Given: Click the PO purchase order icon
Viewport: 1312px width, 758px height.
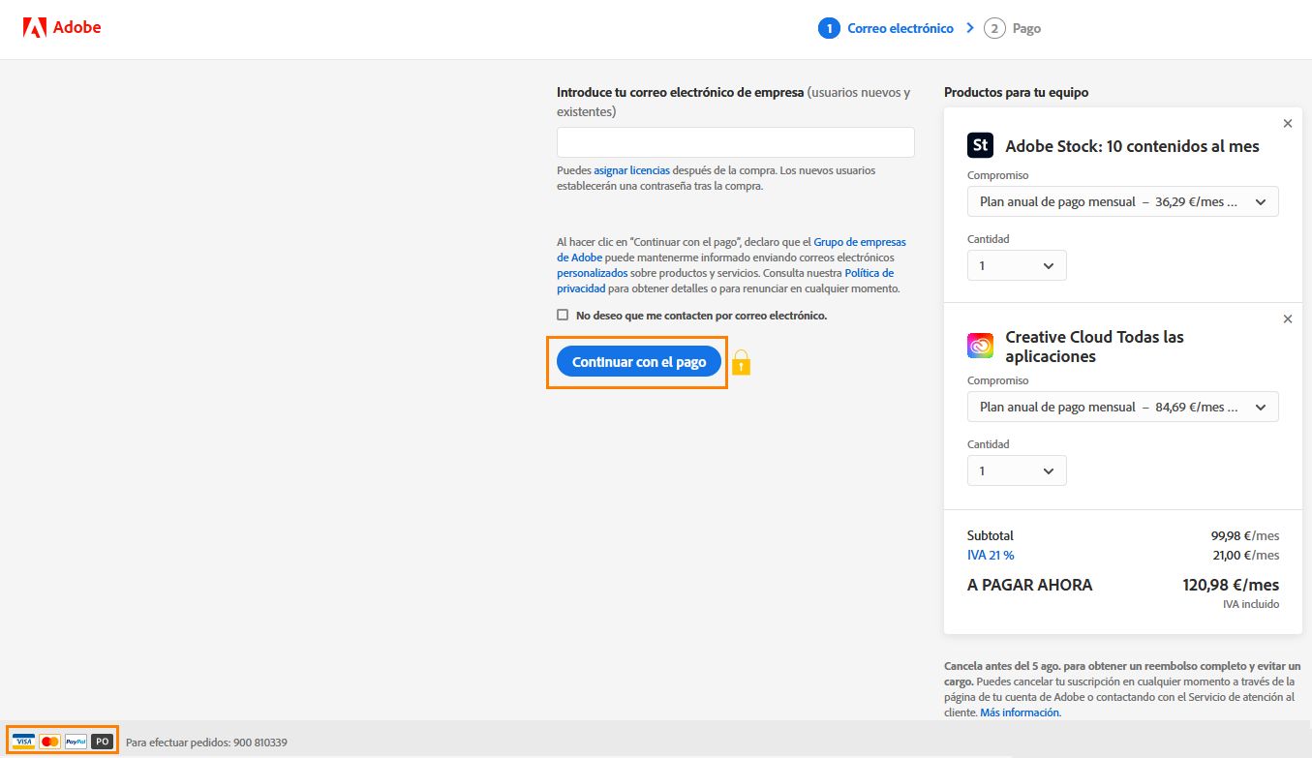Looking at the screenshot, I should tap(103, 742).
